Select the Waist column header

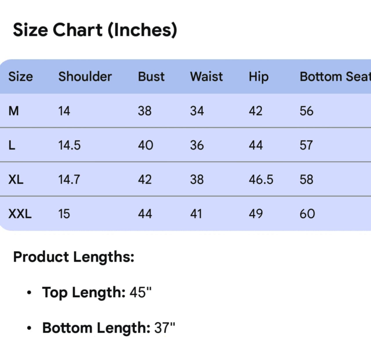click(x=206, y=77)
